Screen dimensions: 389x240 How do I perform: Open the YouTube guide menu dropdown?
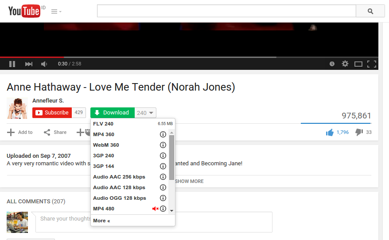(x=56, y=11)
